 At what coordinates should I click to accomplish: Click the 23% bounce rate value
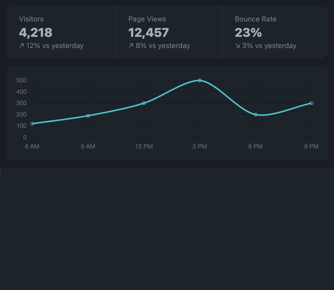pos(248,32)
